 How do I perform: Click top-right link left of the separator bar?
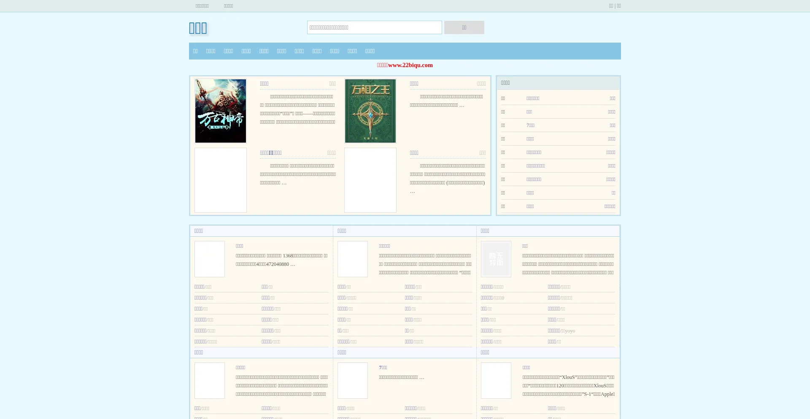pyautogui.click(x=611, y=6)
